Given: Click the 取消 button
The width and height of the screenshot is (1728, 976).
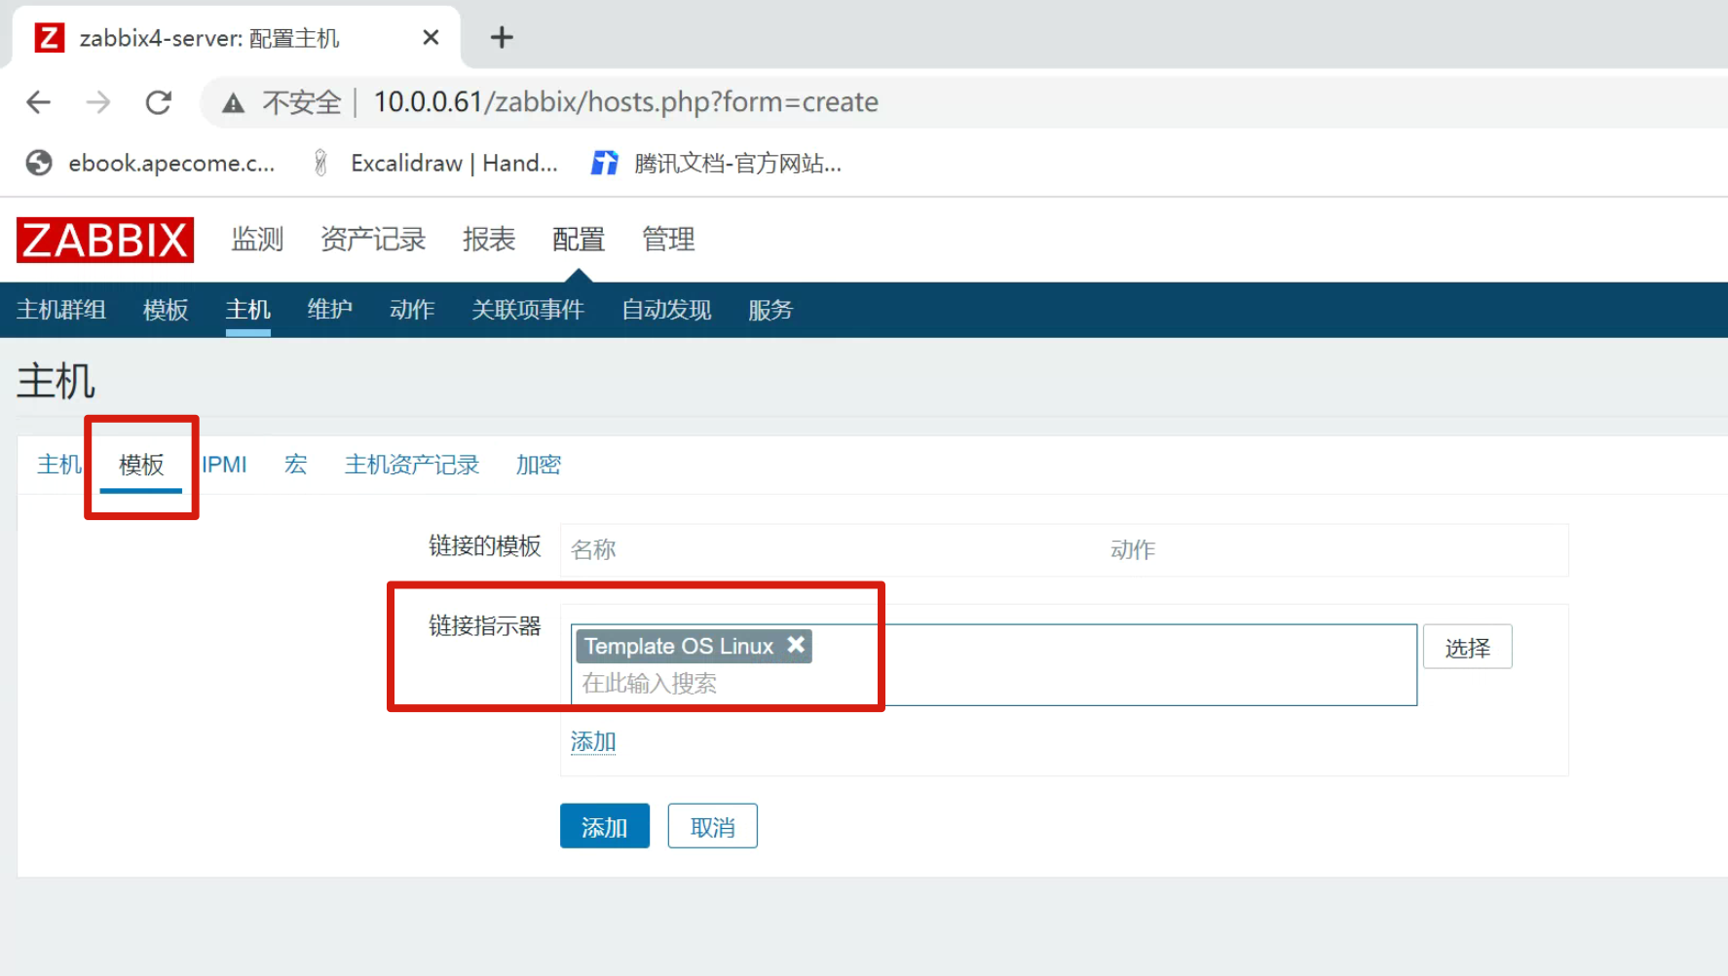Looking at the screenshot, I should coord(712,827).
